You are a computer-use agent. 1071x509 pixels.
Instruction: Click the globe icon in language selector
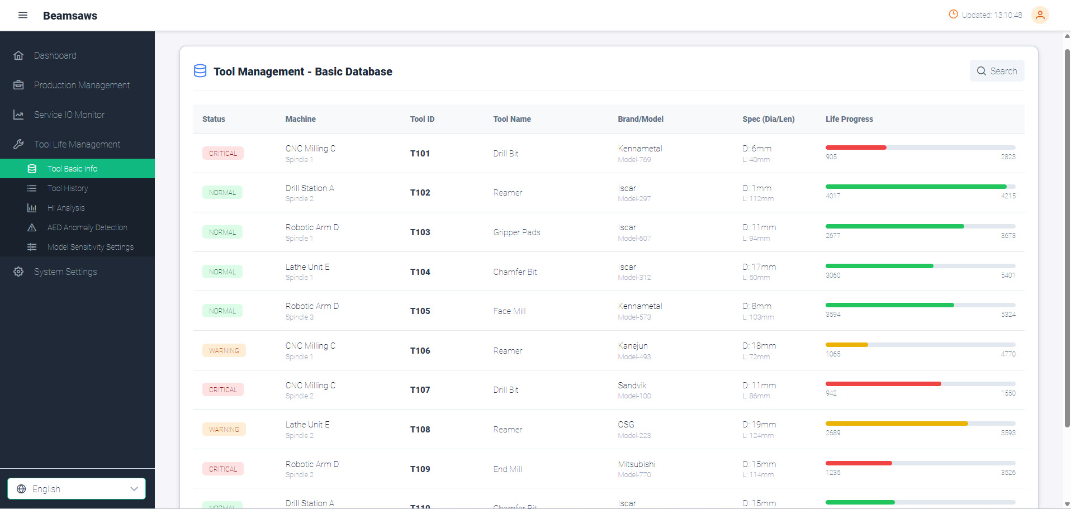(x=21, y=489)
